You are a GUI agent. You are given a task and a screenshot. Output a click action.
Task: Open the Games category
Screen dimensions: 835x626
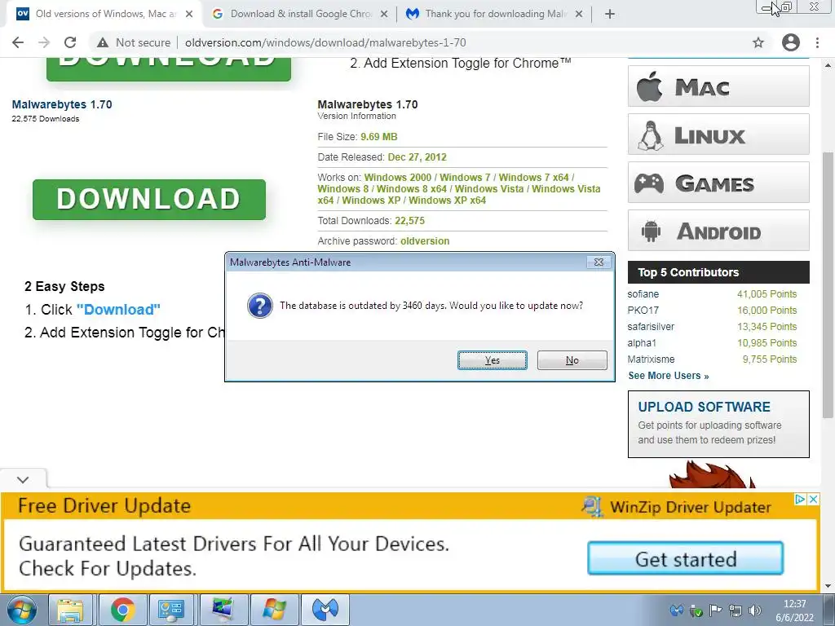click(718, 183)
